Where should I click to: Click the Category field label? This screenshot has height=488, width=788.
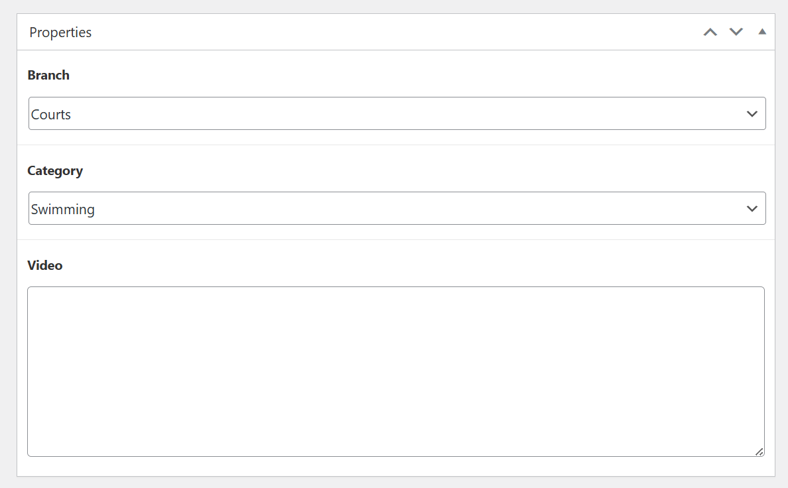55,170
